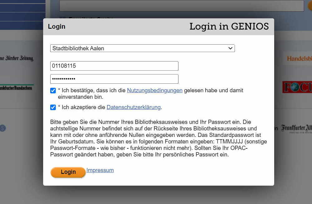Open the Nutzungsbedingungen link

154,90
